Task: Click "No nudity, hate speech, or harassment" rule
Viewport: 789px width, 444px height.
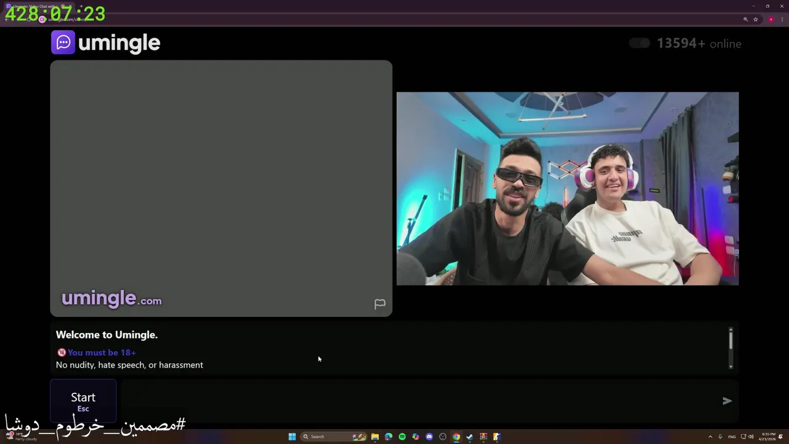Action: (x=129, y=365)
